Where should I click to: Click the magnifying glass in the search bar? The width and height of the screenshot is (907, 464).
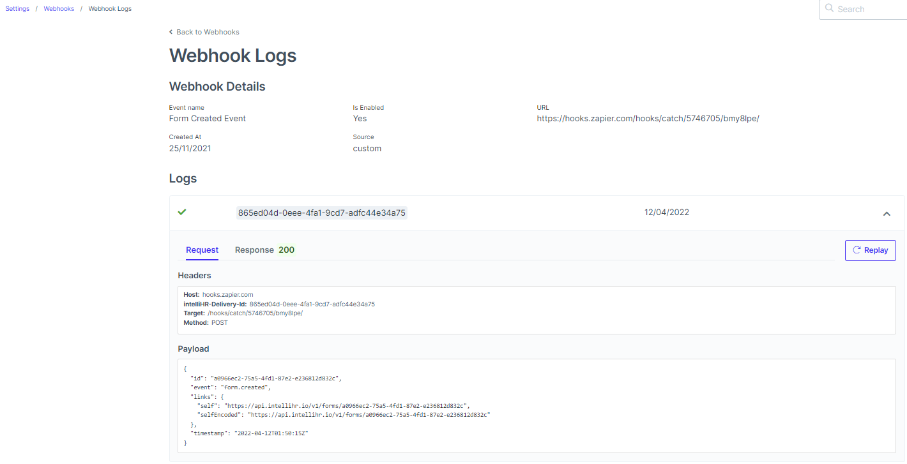tap(830, 8)
